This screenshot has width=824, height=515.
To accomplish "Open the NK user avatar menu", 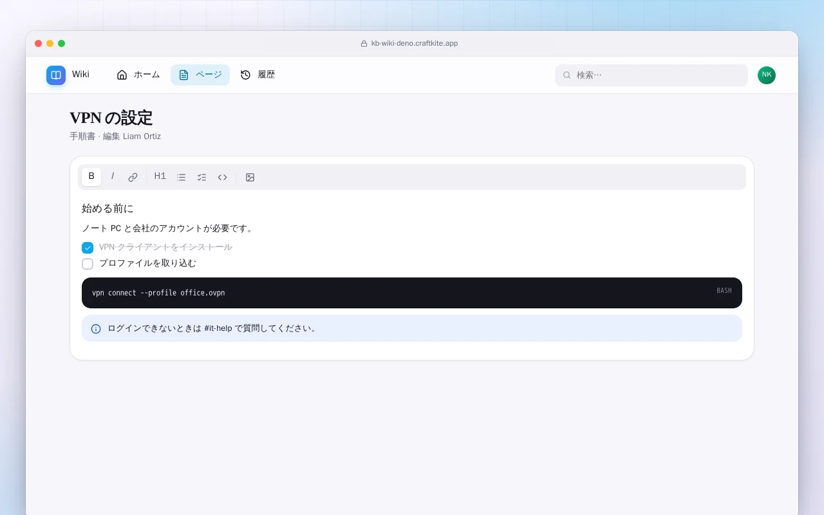I will point(767,75).
